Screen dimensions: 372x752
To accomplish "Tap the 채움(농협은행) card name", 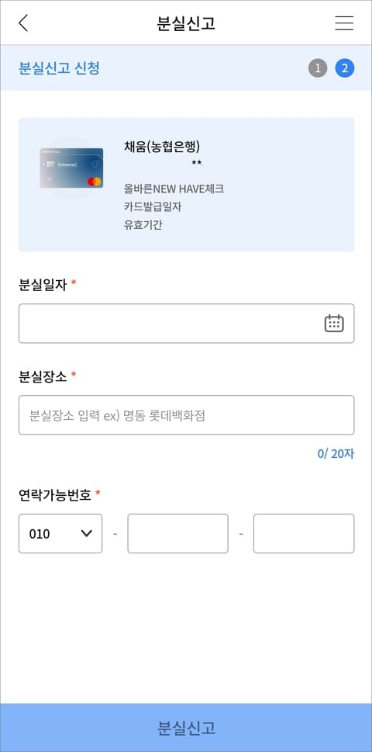I will tap(162, 147).
